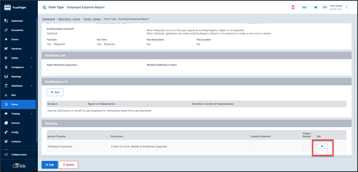Click the Add recipient button
Viewport: 358px width, 172px height.
click(x=55, y=92)
